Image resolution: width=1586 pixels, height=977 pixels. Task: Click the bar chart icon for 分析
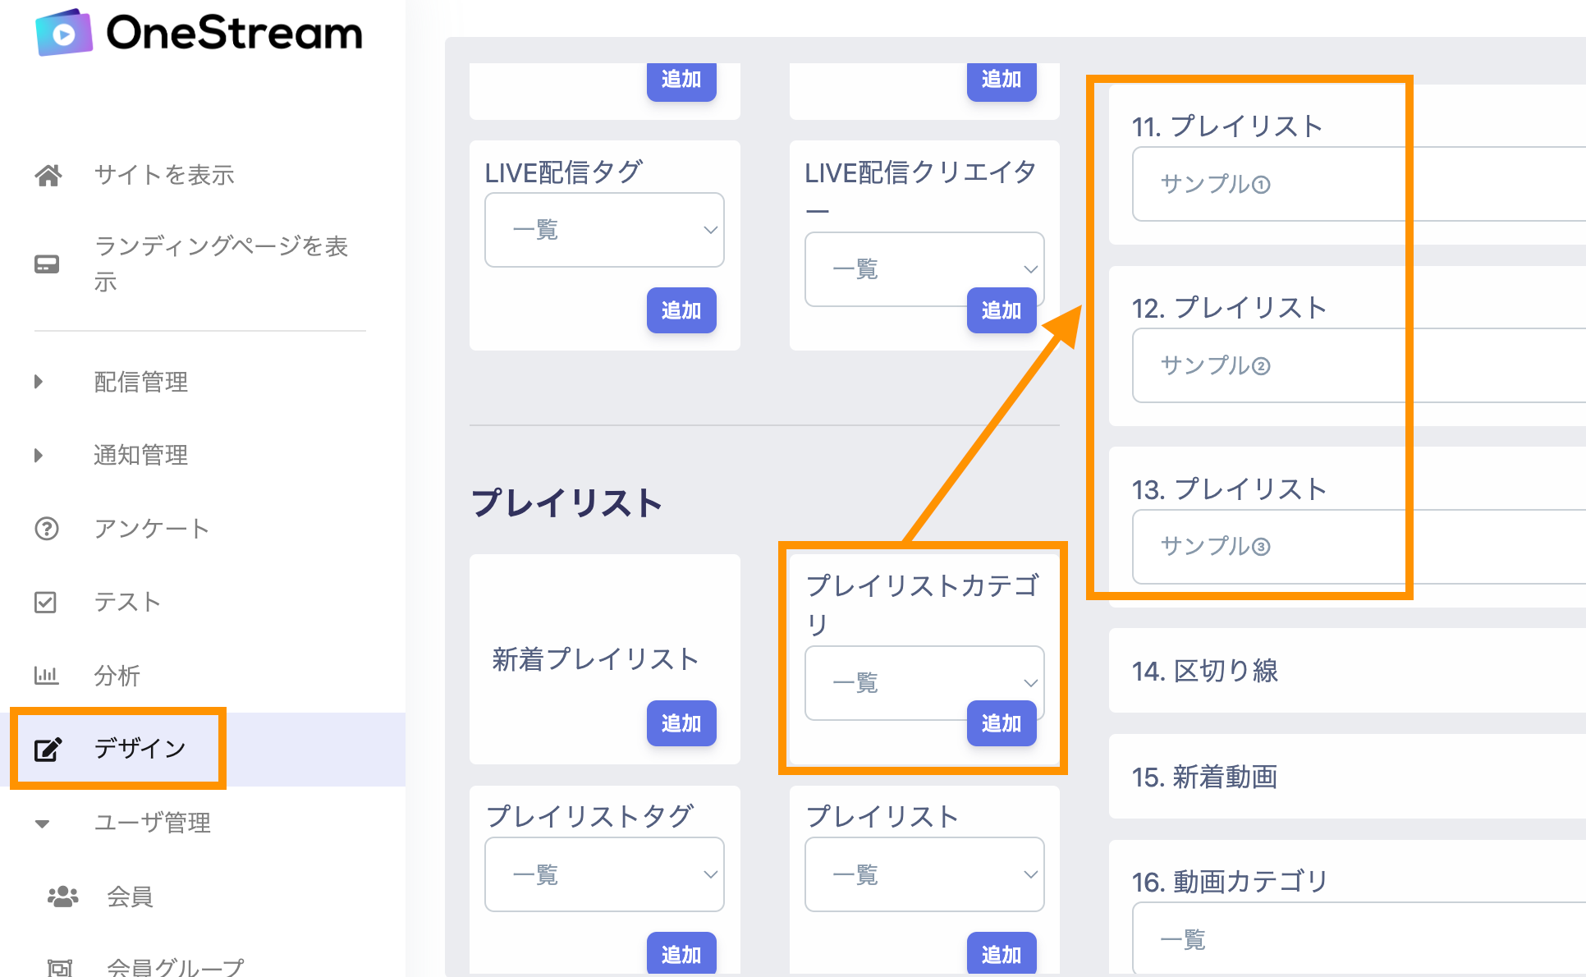pos(46,676)
